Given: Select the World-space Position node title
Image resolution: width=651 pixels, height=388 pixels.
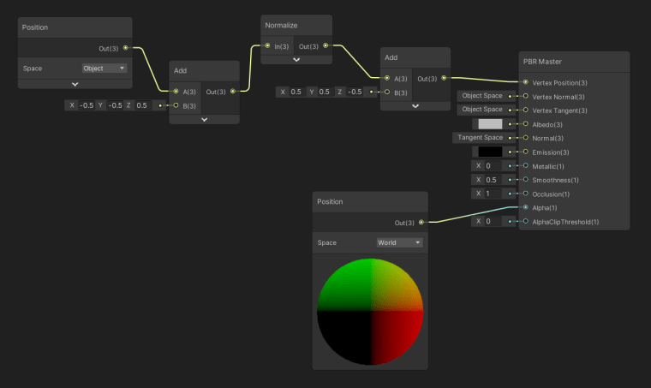Looking at the screenshot, I should click(330, 201).
